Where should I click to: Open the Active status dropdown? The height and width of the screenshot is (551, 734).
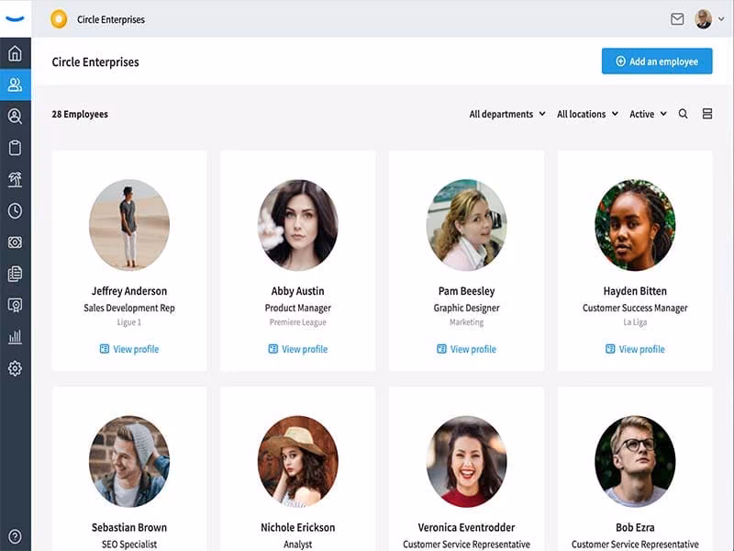click(648, 114)
